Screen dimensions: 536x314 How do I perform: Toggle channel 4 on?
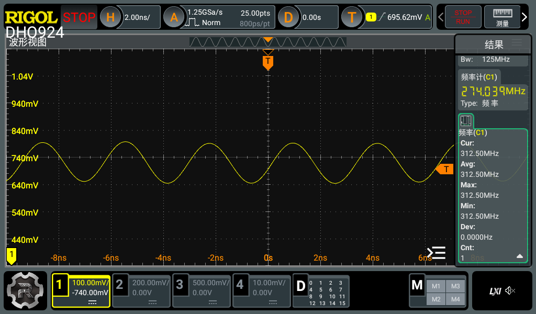point(240,285)
